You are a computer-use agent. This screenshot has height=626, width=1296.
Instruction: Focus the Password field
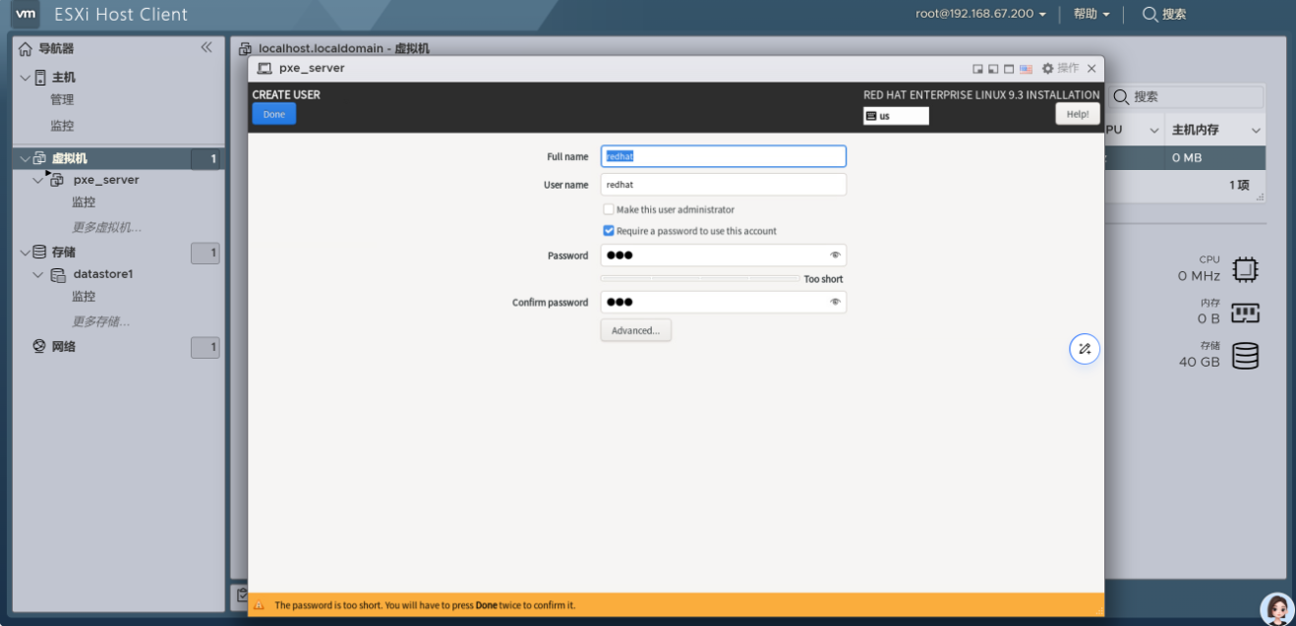point(724,256)
